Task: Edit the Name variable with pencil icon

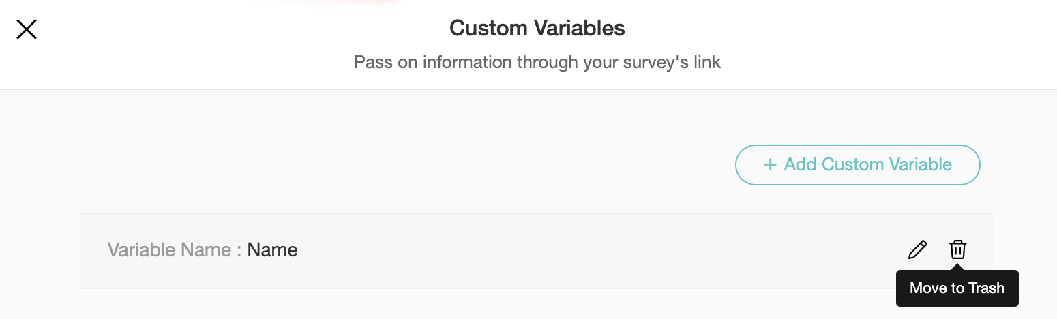Action: 918,250
